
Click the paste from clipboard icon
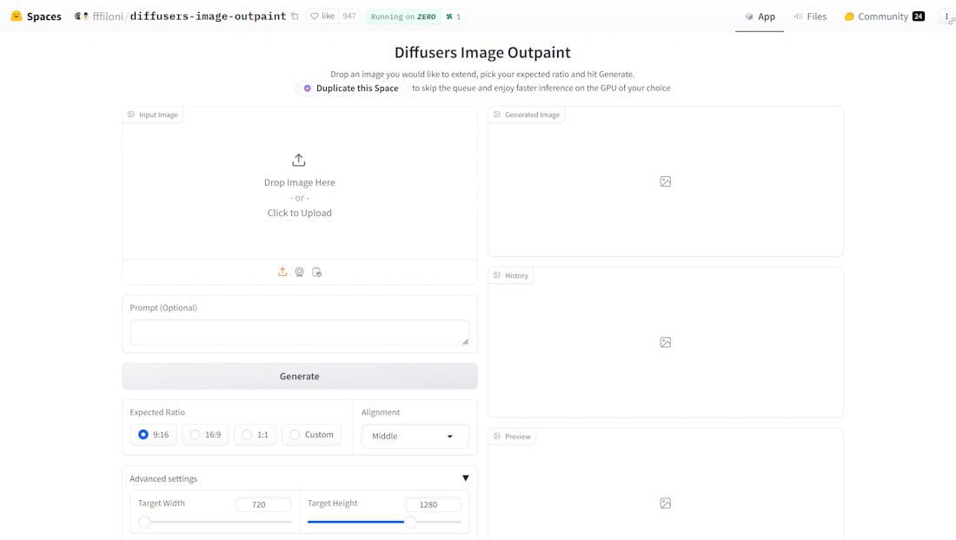(316, 272)
